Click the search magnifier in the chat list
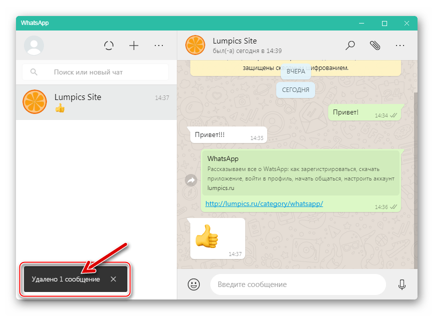The height and width of the screenshot is (316, 434). click(x=34, y=72)
